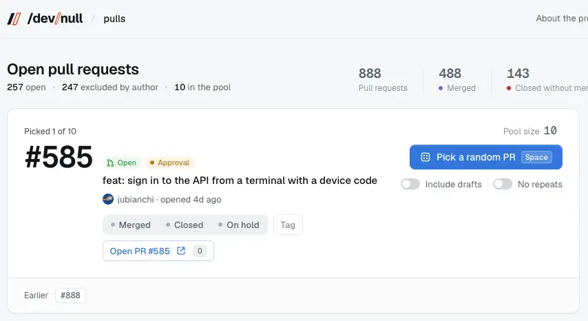Click the Space shortcut badge

pyautogui.click(x=536, y=157)
